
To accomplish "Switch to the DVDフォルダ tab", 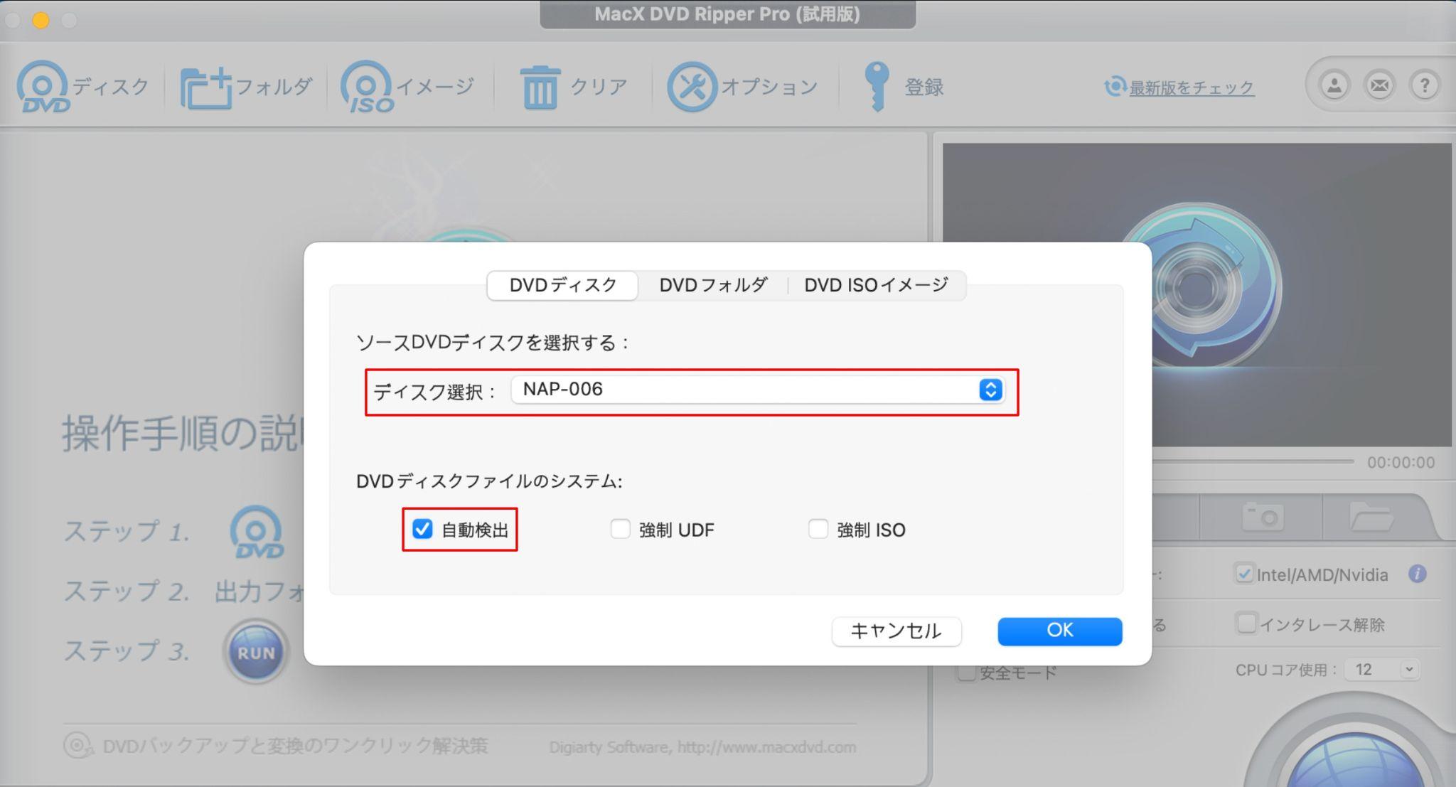I will pyautogui.click(x=713, y=285).
